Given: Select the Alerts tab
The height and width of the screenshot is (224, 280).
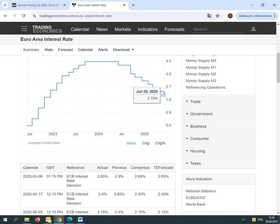Looking at the screenshot, I should (103, 50).
